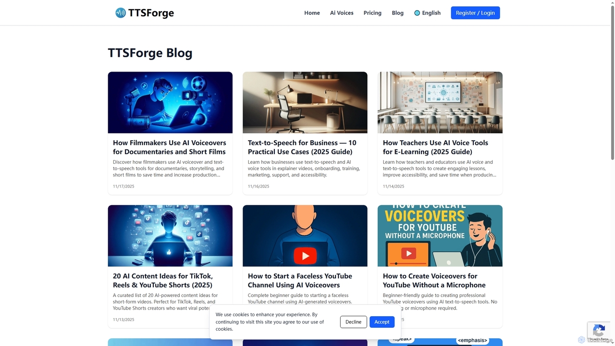Decline the cookies notice
Viewport: 615px width, 346px height.
[353, 322]
